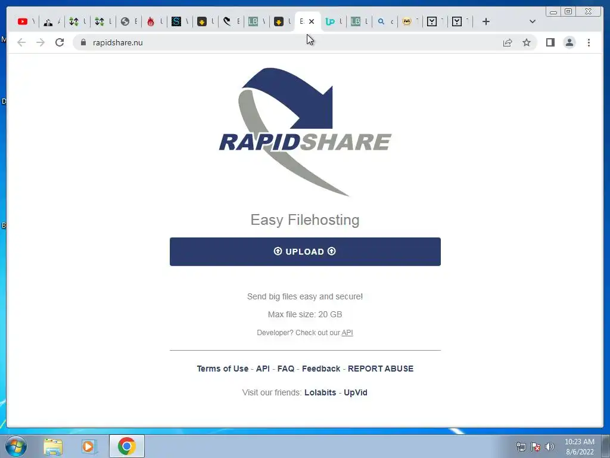Open the Feedback link

[x=321, y=369]
